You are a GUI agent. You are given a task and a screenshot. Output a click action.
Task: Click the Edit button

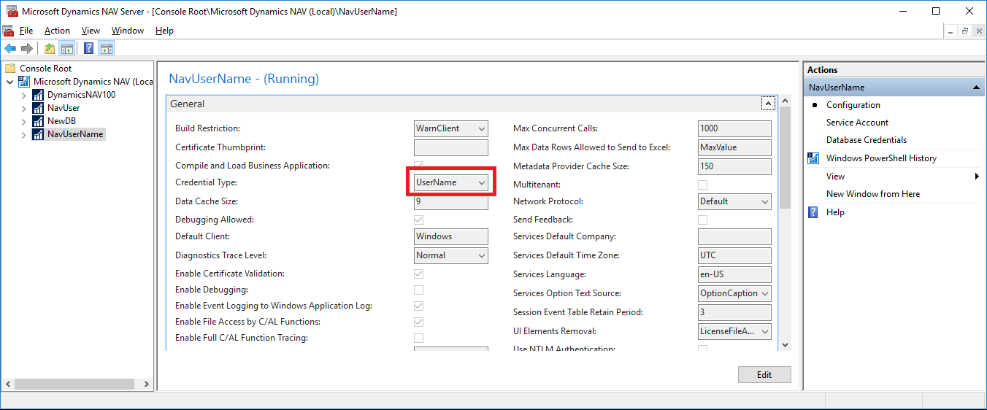764,375
